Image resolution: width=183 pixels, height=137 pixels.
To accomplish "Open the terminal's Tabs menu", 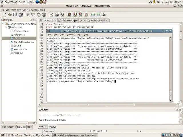I will pos(79,35).
